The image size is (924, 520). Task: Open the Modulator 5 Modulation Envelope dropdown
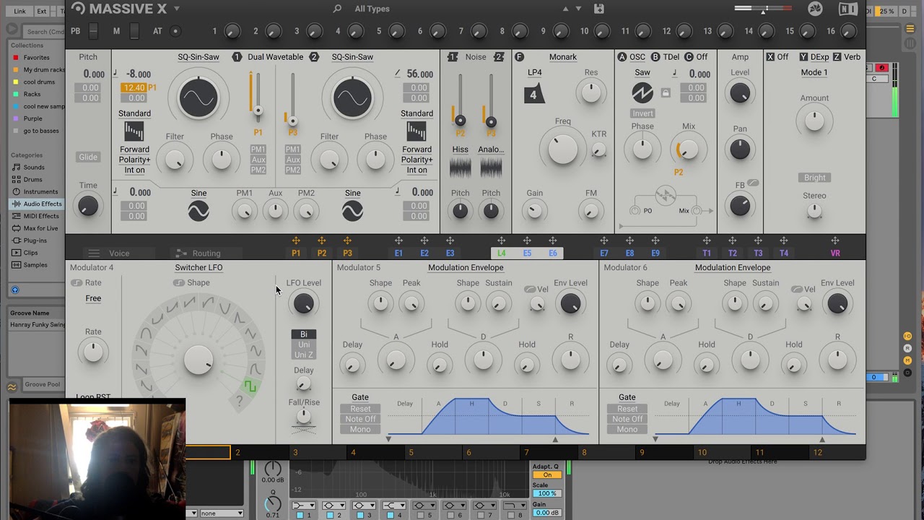[466, 267]
